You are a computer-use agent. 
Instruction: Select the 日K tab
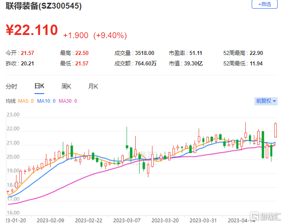39,86
